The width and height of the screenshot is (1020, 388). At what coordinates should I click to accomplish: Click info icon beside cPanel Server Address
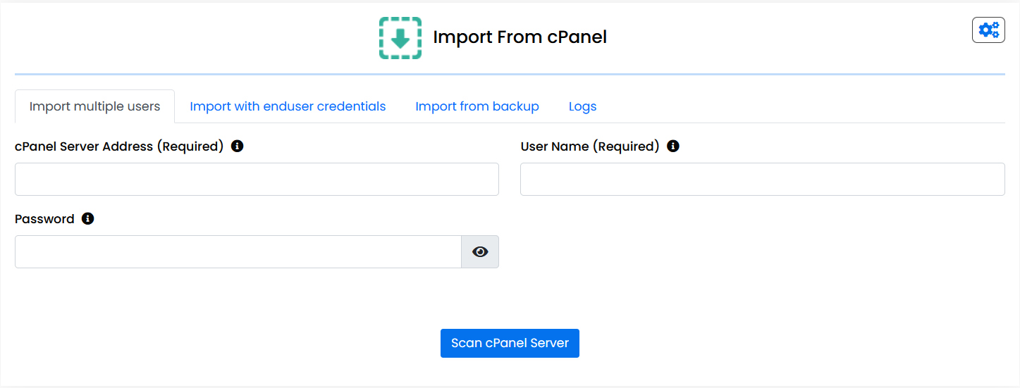pyautogui.click(x=238, y=146)
